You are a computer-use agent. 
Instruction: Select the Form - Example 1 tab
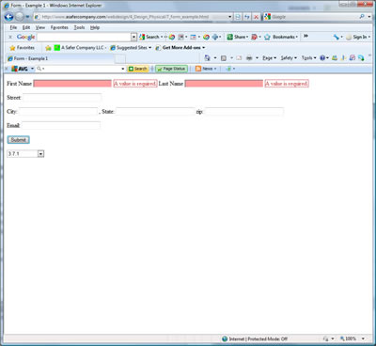click(60, 58)
